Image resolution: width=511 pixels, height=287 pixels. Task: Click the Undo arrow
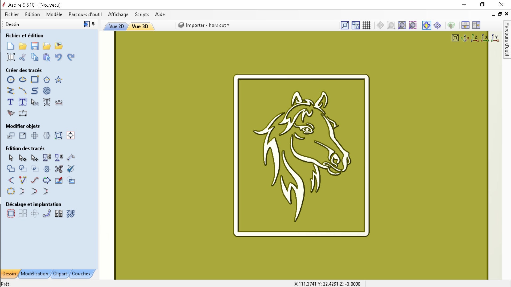(x=59, y=57)
